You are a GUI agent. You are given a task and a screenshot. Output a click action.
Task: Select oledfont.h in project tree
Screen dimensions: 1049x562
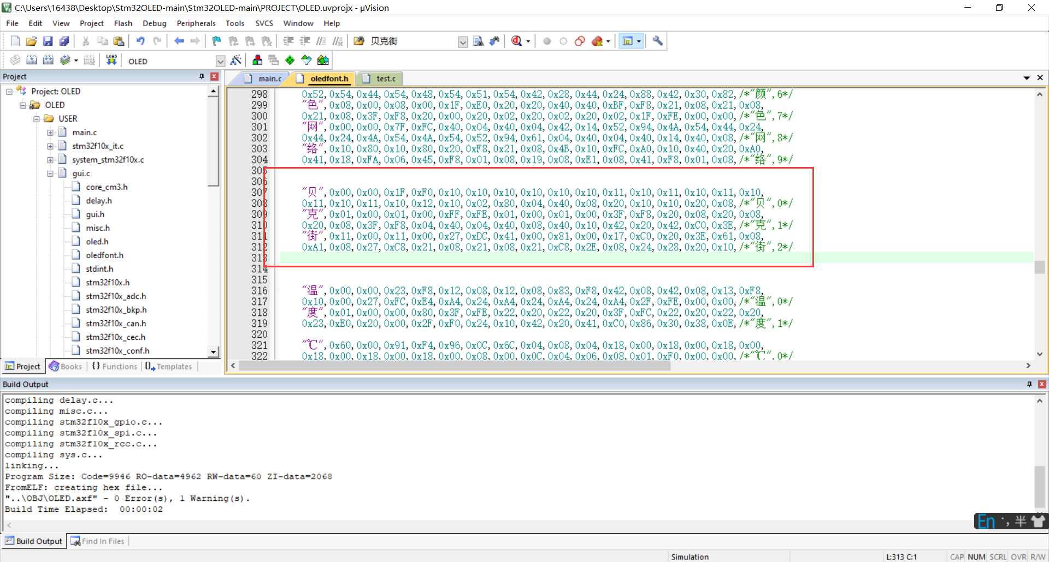(104, 255)
